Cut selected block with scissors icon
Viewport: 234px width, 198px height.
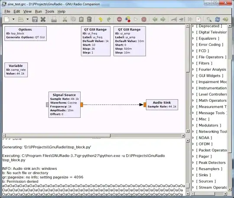coord(65,19)
